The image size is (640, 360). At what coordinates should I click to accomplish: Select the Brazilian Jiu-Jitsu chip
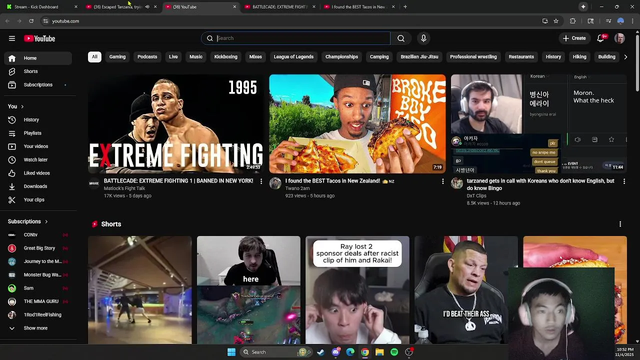pyautogui.click(x=419, y=57)
